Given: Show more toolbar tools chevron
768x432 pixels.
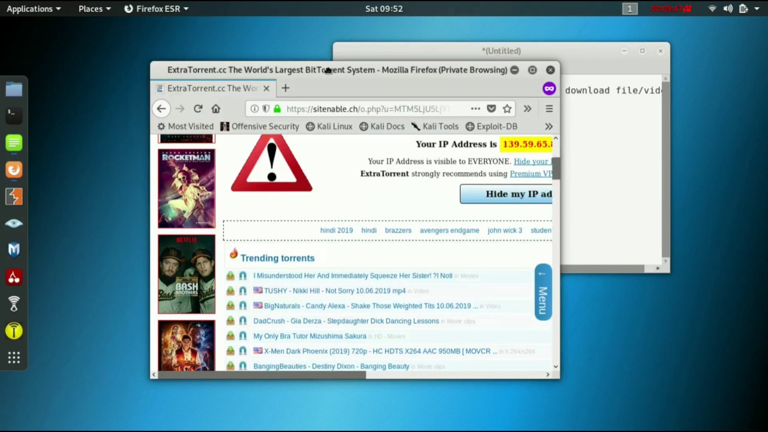Looking at the screenshot, I should point(527,109).
